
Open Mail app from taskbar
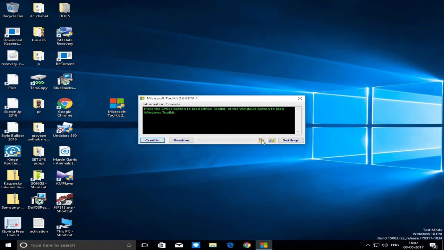179,245
